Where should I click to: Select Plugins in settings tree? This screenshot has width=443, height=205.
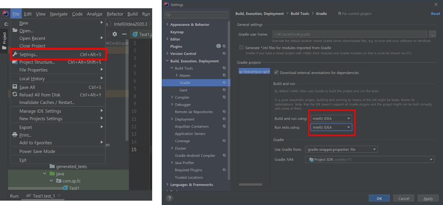click(x=177, y=46)
